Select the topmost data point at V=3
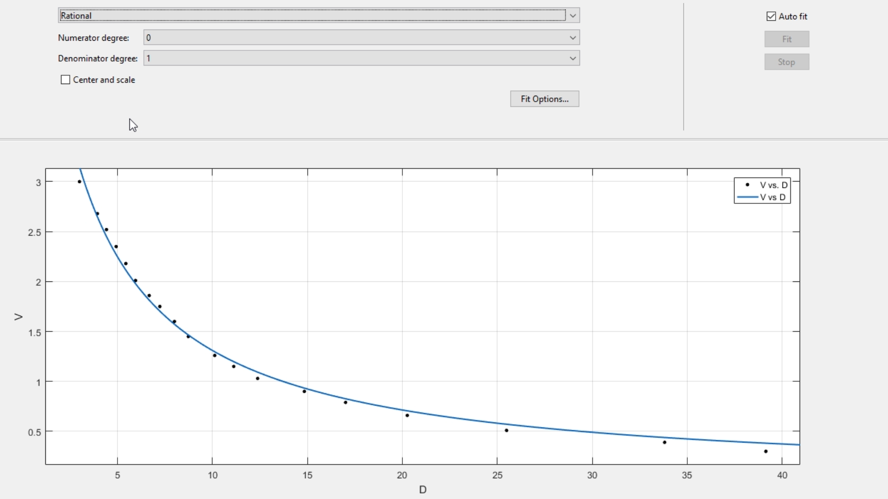This screenshot has height=499, width=888. [80, 182]
